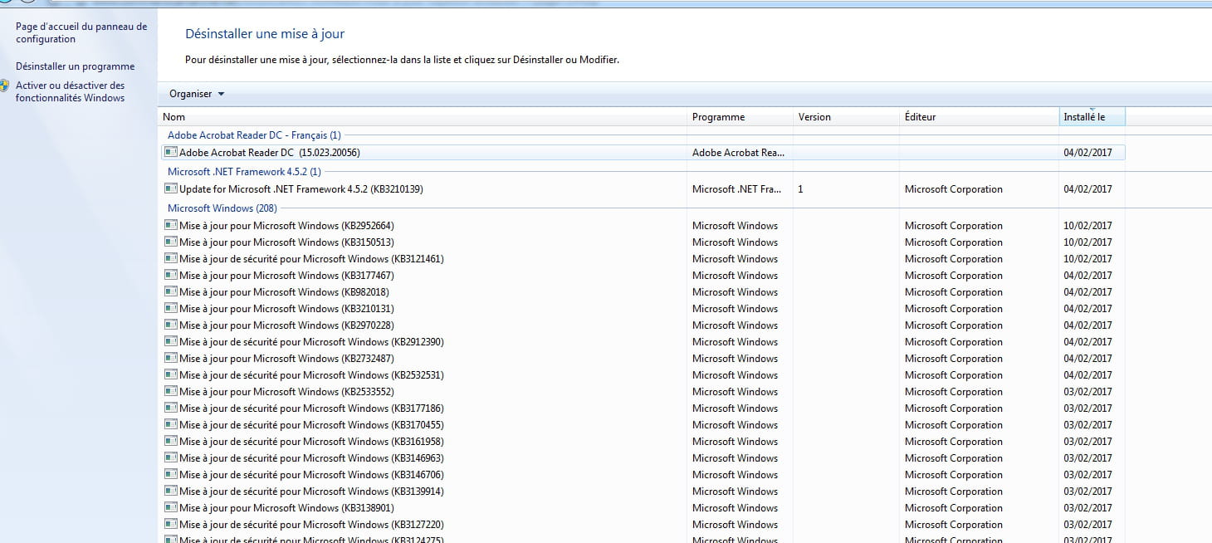The height and width of the screenshot is (543, 1212).
Task: Select Mise à jour de sécurité (KB3146706)
Action: click(x=642, y=475)
